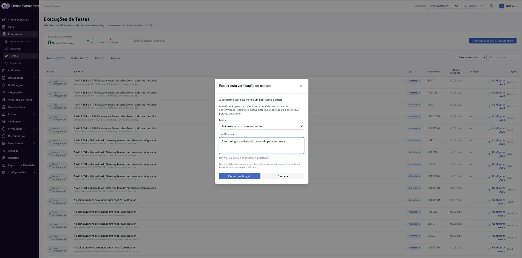
Task: Close the Excluir verificação dialog with X
Action: click(301, 86)
